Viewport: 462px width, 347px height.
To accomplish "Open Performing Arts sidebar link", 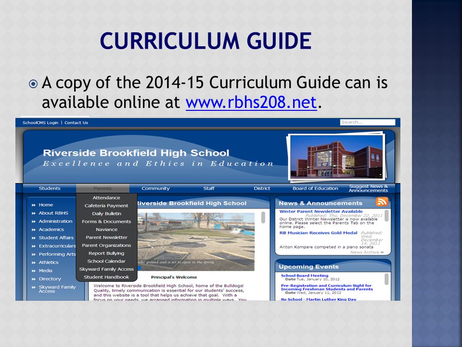I will [57, 254].
